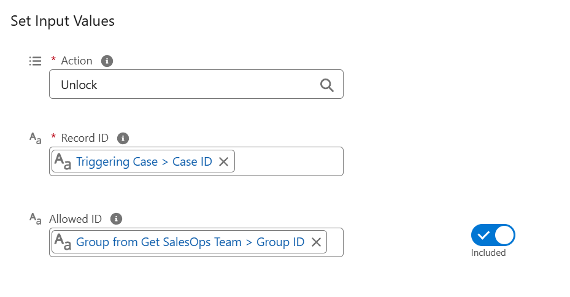Show the Record ID info tooltip icon

(x=123, y=138)
